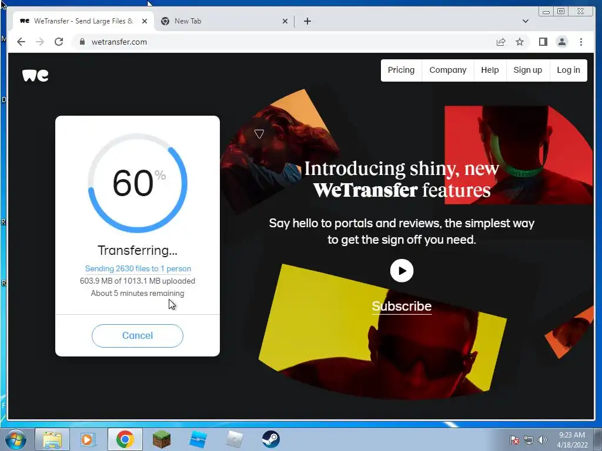Image resolution: width=602 pixels, height=451 pixels.
Task: Click the 'Transferring...' status text
Action: [138, 250]
